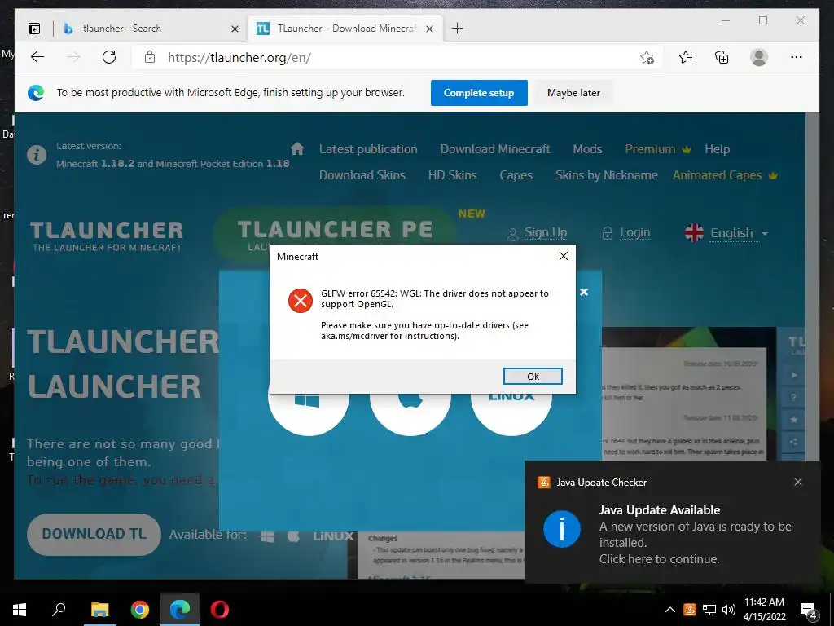Screen dimensions: 834x626
Task: Click the Java tray icon
Action: click(x=689, y=610)
